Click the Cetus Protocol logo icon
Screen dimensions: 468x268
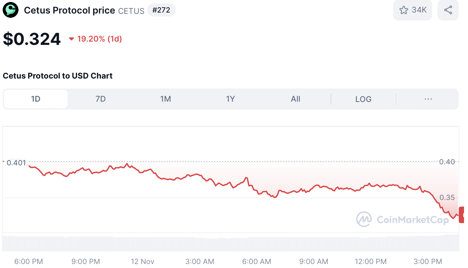tap(11, 10)
